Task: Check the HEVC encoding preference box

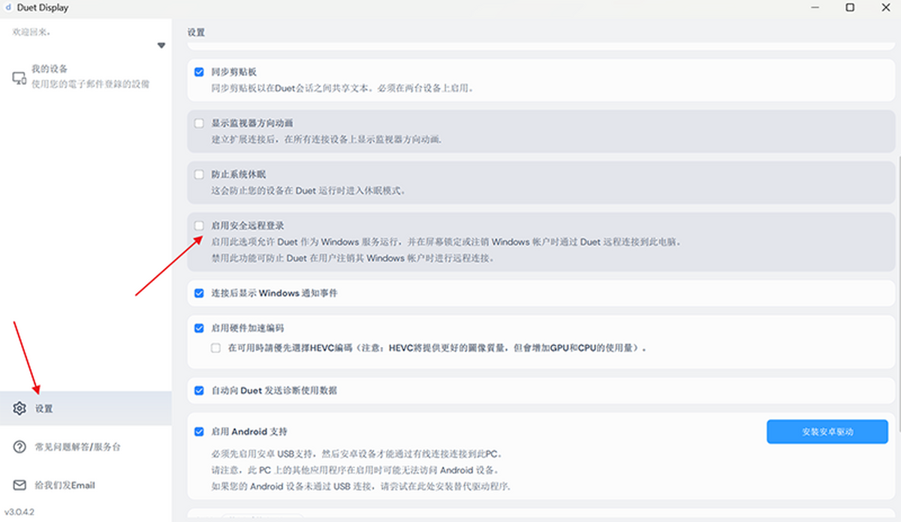Action: click(215, 349)
